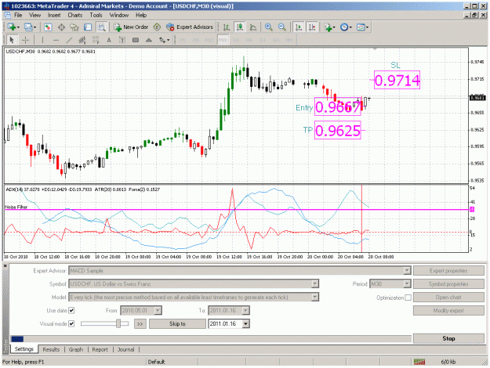Switch to M30 timeframe button
This screenshot has width=490, height=368.
223,40
